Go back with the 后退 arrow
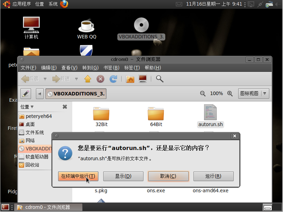This screenshot has width=283, height=212. coord(30,79)
